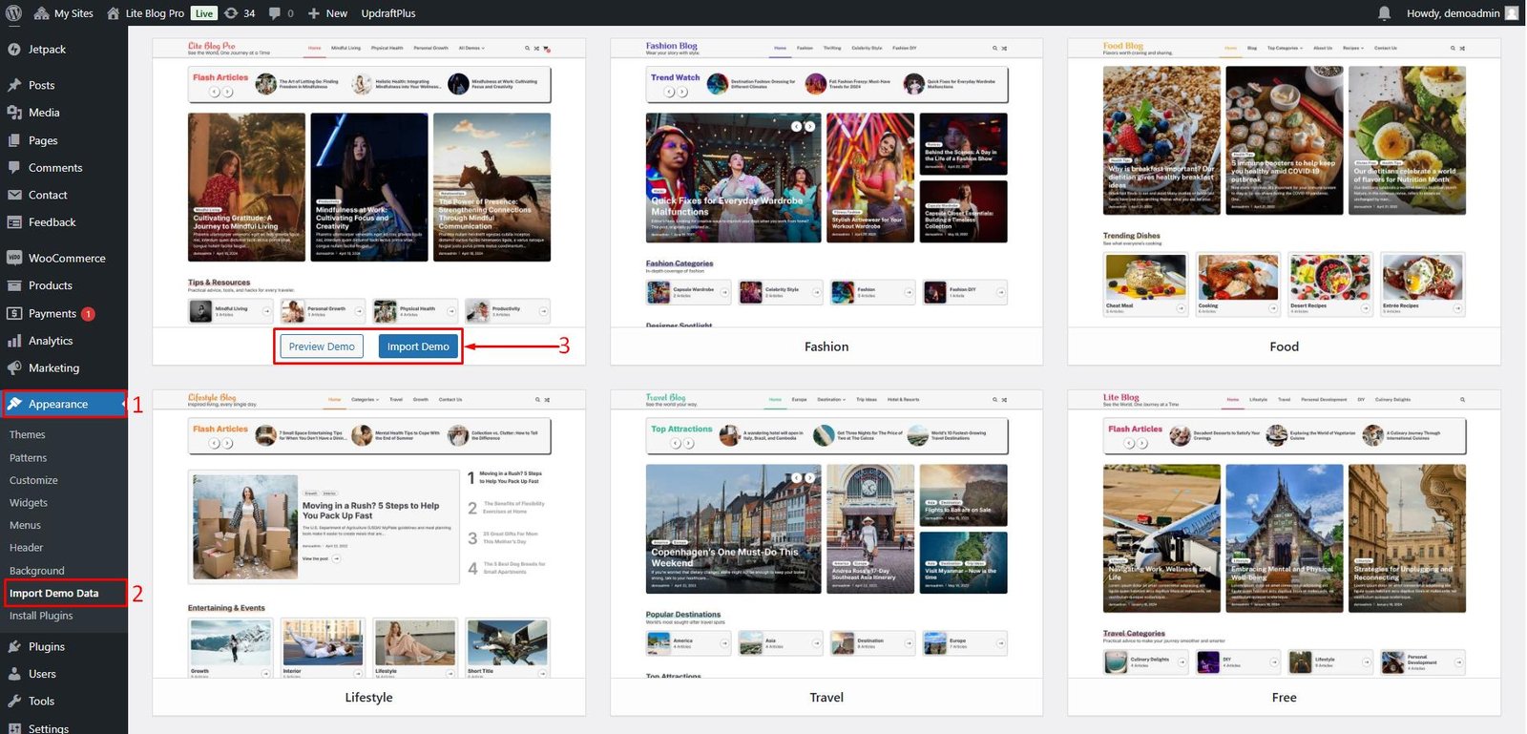Open Header submenu
This screenshot has width=1527, height=734.
pyautogui.click(x=27, y=548)
